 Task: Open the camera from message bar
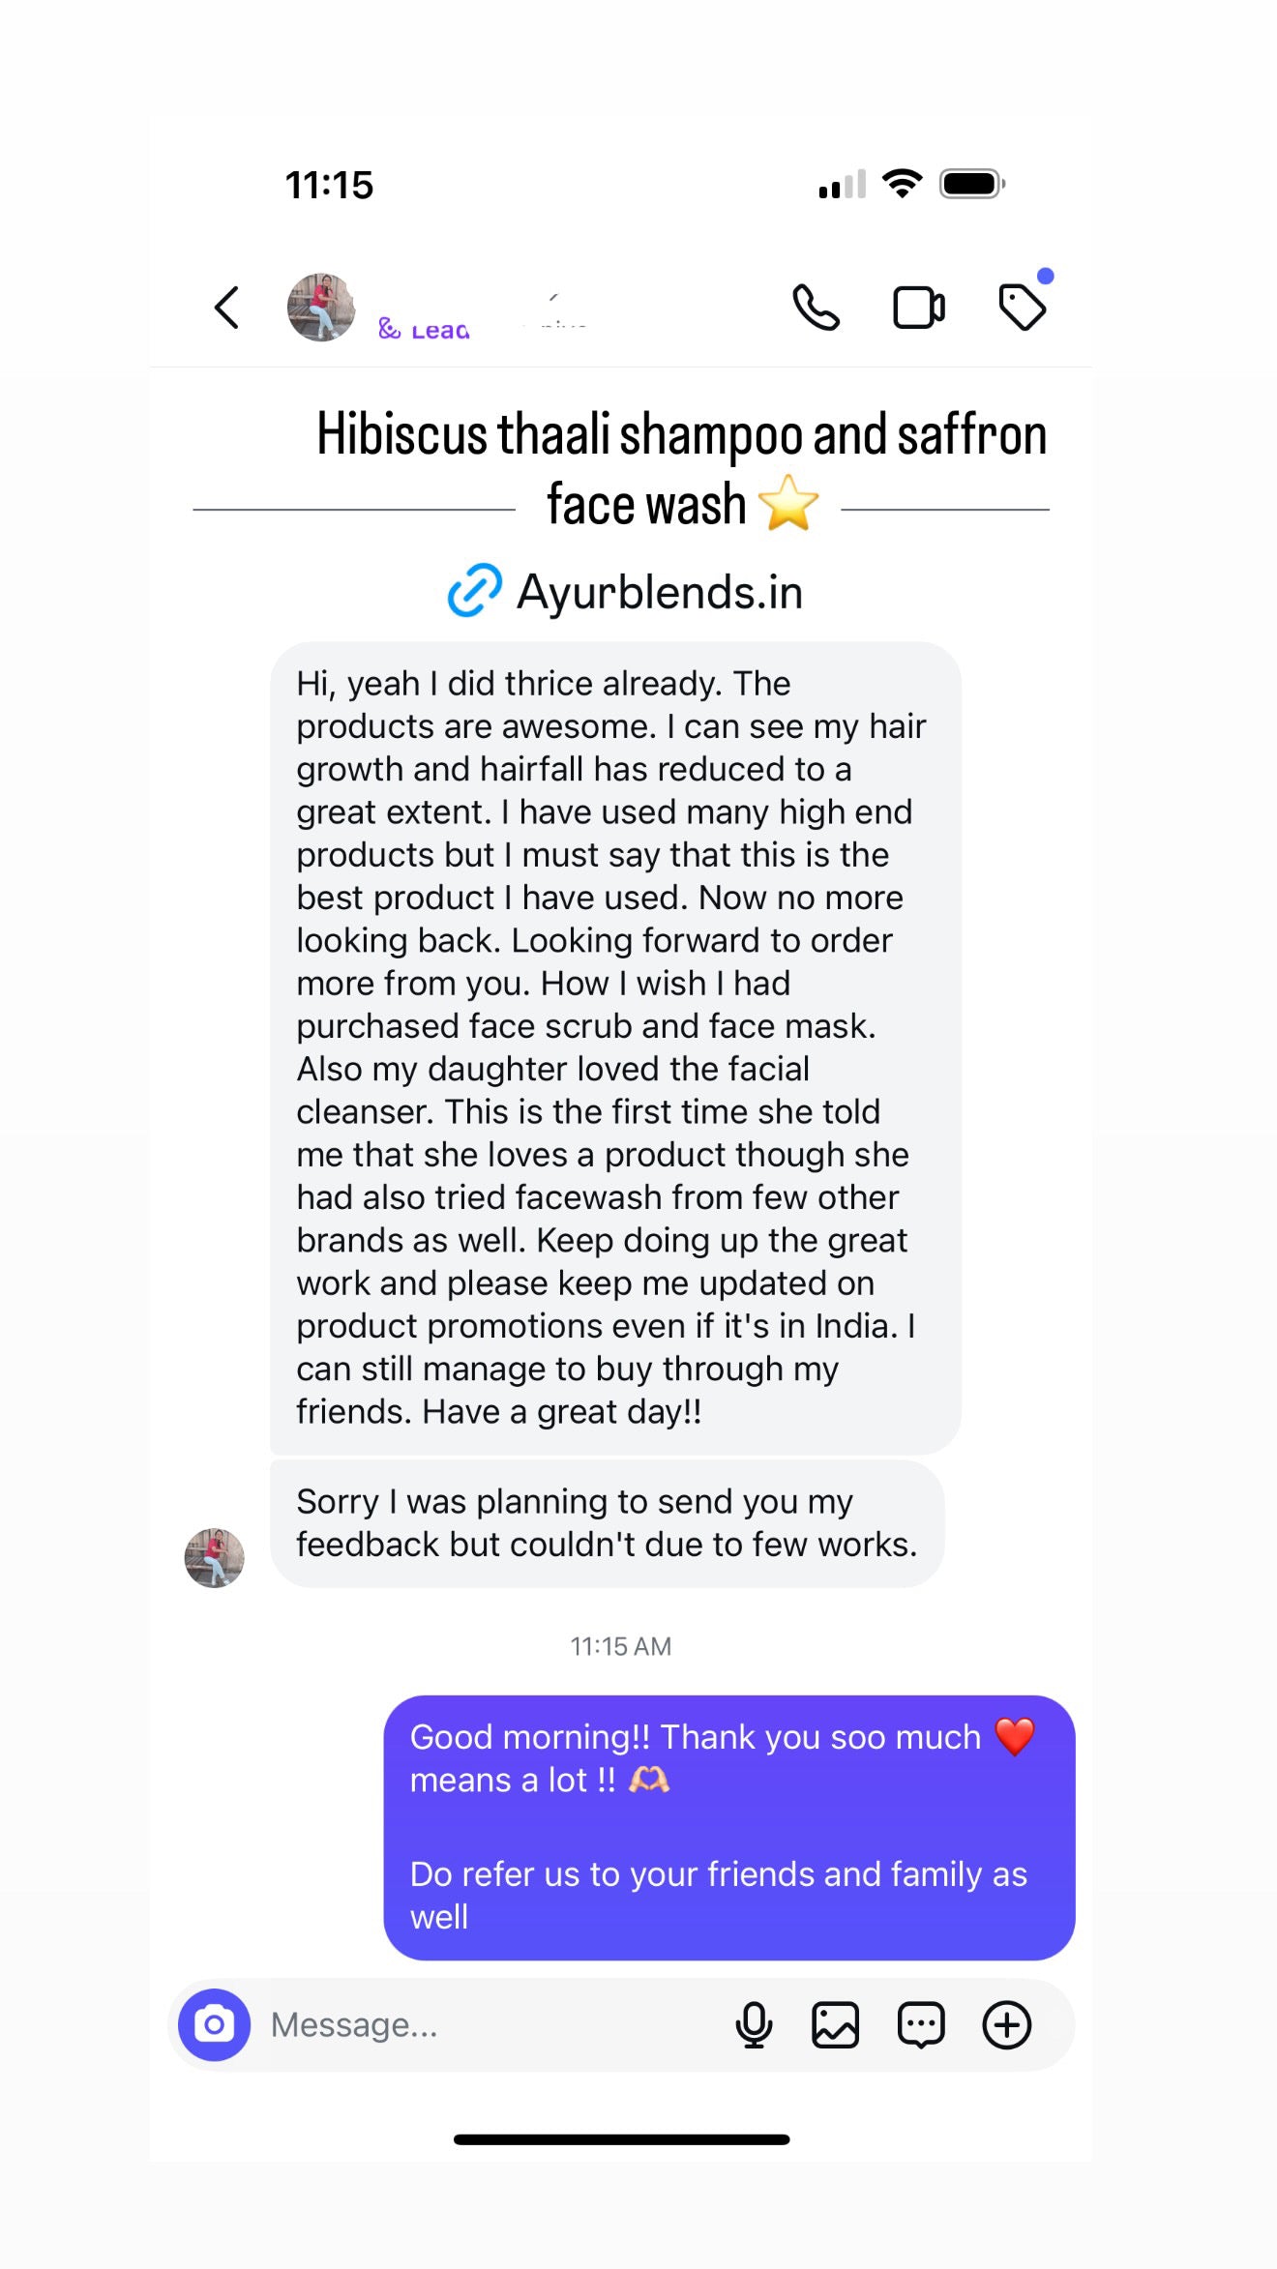214,2024
